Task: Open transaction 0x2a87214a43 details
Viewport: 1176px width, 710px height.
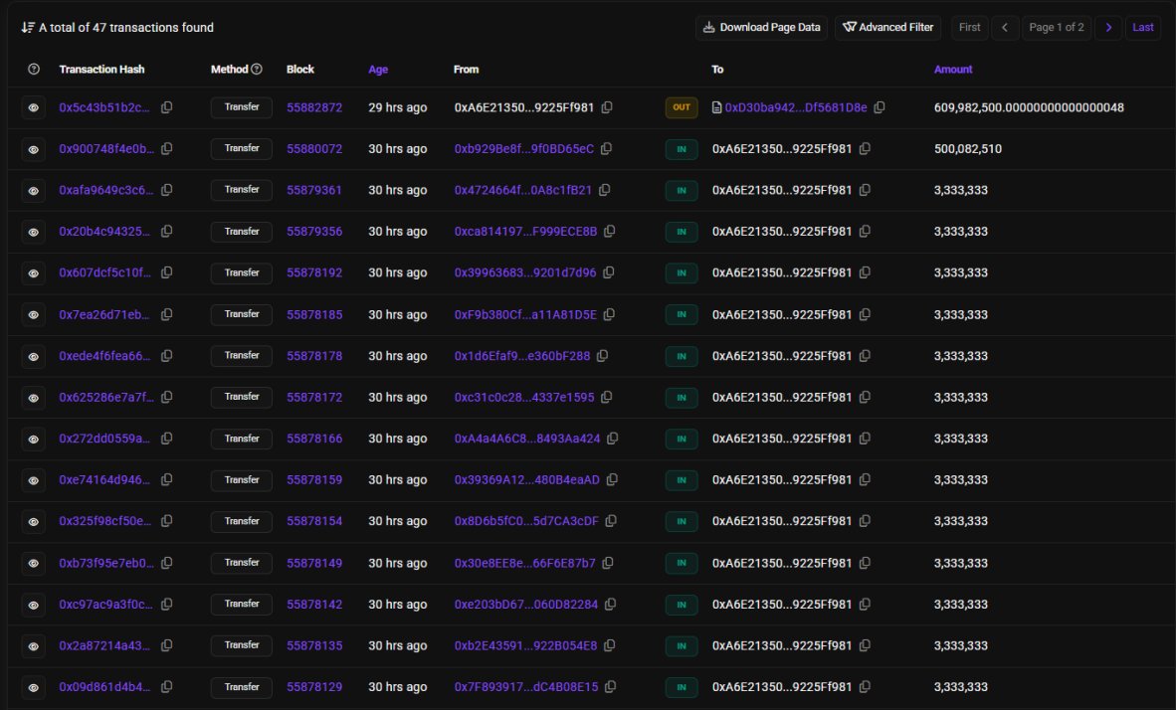Action: tap(104, 644)
